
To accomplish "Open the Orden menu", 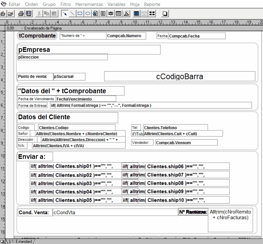I will click(32, 4).
